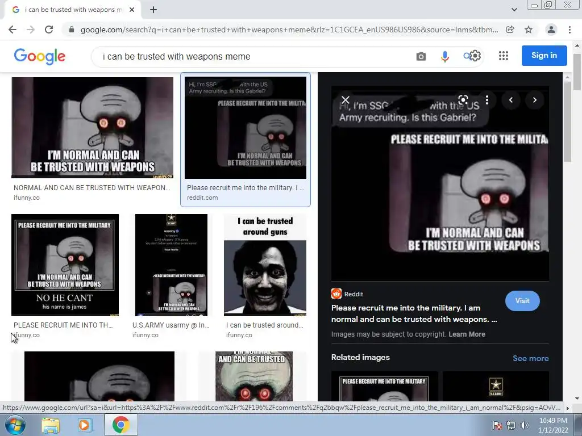Click the Sign in button
This screenshot has width=582, height=436.
(x=544, y=56)
